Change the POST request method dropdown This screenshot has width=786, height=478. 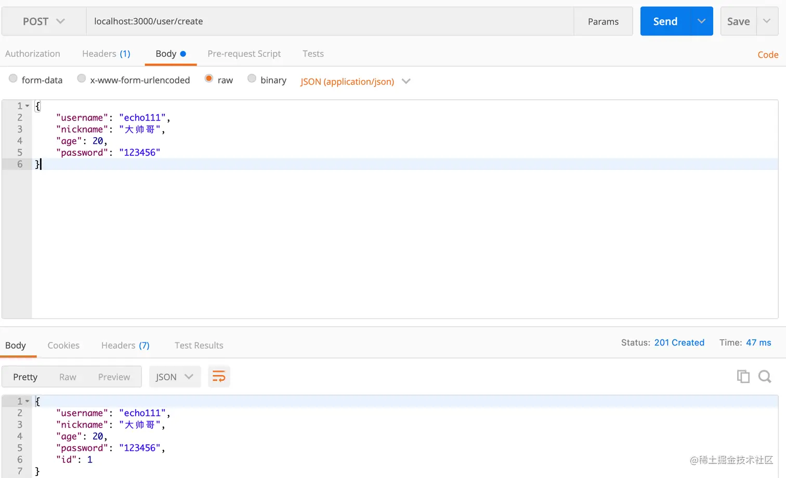(44, 21)
